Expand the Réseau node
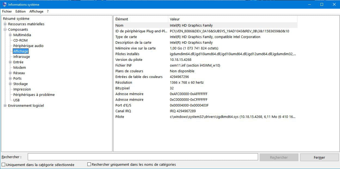This screenshot has width=340, height=169. click(x=10, y=73)
